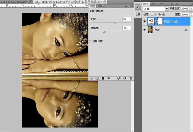The width and height of the screenshot is (193, 132).
Task: Click the Layers panel scrollbar up arrow
Action: tap(192, 18)
